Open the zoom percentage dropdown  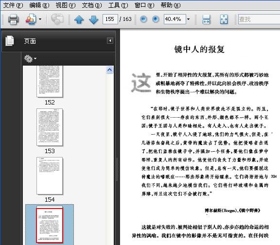point(188,19)
